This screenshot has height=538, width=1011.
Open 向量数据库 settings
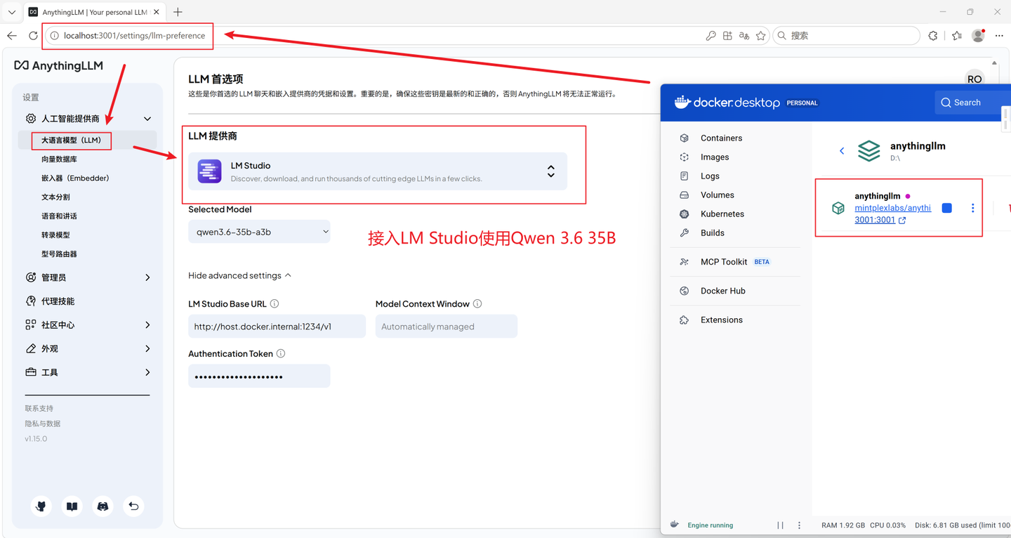tap(59, 159)
